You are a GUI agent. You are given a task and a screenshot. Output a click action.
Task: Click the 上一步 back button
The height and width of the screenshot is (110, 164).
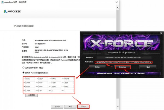tap(57, 107)
